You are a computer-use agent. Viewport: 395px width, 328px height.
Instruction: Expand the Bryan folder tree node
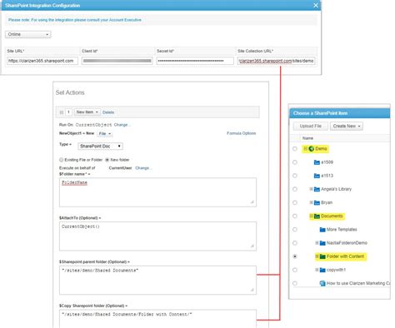coord(311,202)
